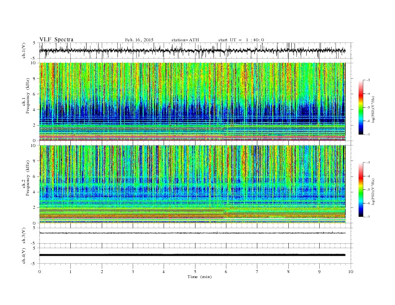Click the date 'Feb. 16, 2015'
Image resolution: width=395 pixels, height=305 pixels.
click(139, 40)
